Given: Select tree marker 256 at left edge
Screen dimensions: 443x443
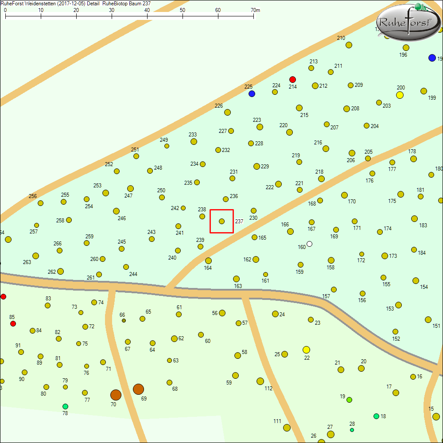Looking at the screenshot, I should (x=40, y=203).
